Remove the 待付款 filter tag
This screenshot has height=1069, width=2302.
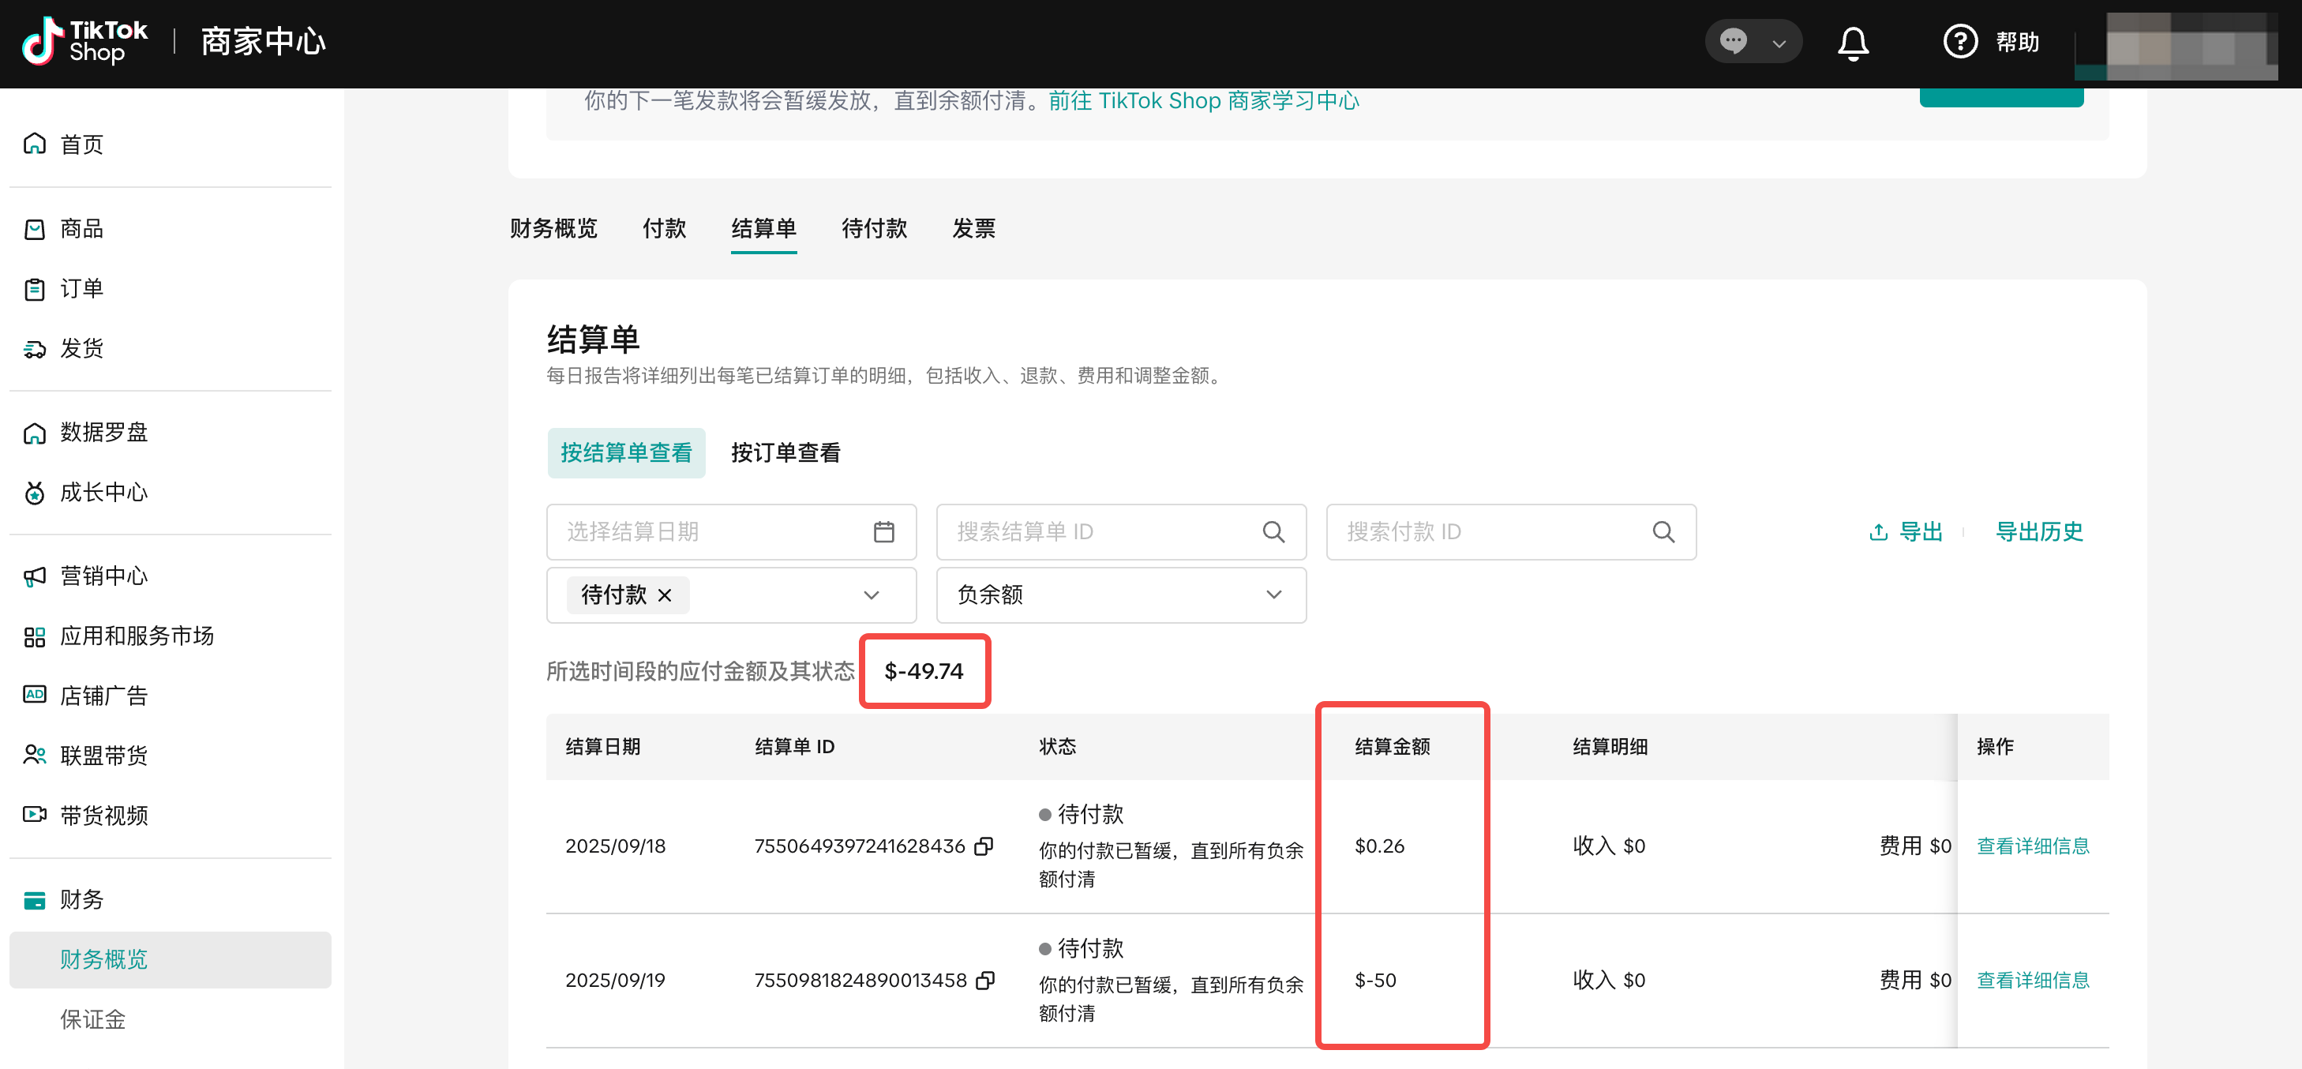point(664,595)
